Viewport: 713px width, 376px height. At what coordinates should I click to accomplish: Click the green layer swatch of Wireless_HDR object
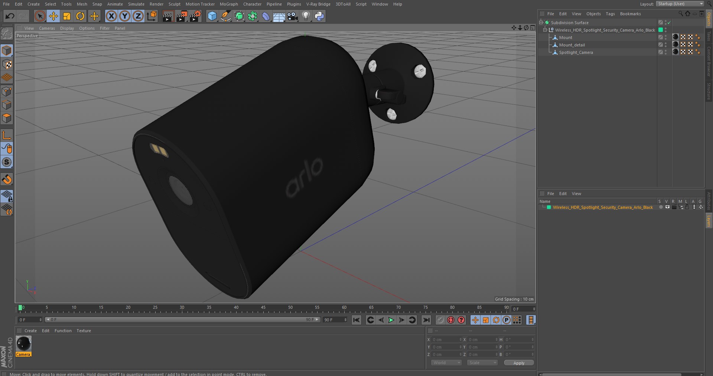pyautogui.click(x=661, y=30)
